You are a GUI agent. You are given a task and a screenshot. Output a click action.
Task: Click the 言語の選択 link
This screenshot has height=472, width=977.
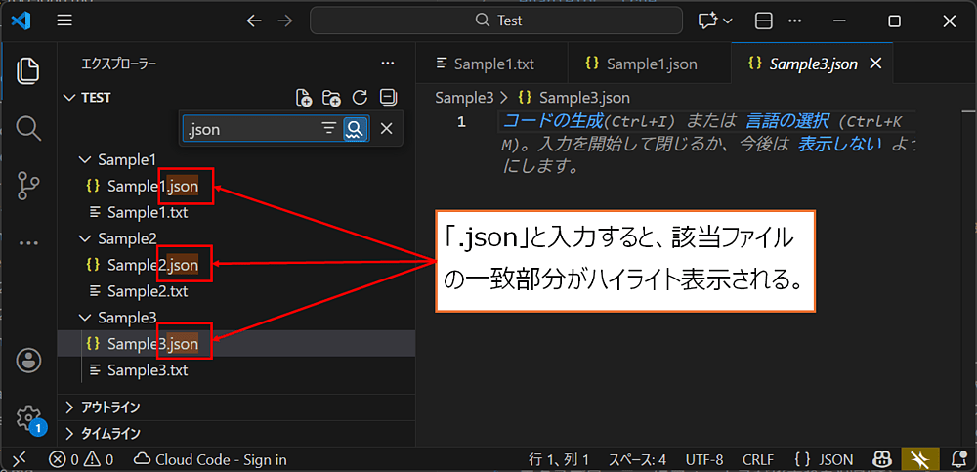(787, 120)
